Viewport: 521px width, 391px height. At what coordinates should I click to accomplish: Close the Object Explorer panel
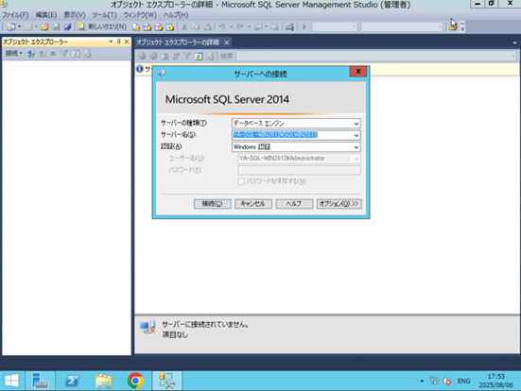(127, 42)
